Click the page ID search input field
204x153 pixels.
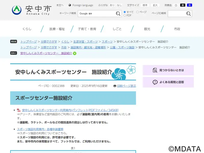pyautogui.click(x=176, y=14)
